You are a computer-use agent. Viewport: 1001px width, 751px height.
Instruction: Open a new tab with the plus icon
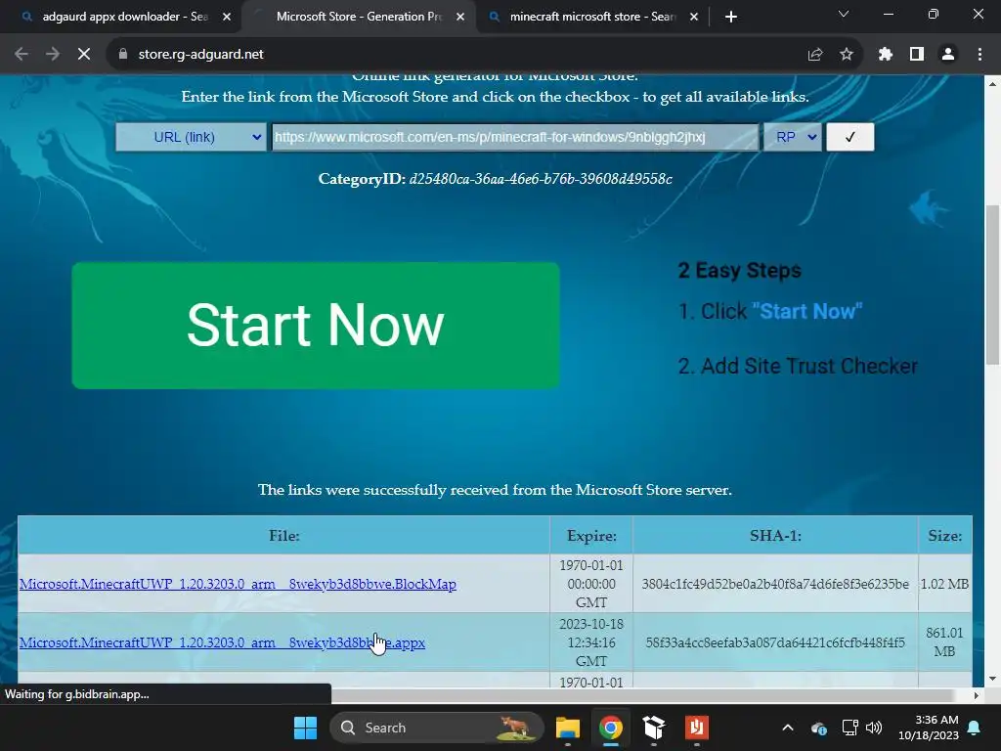[x=731, y=17]
